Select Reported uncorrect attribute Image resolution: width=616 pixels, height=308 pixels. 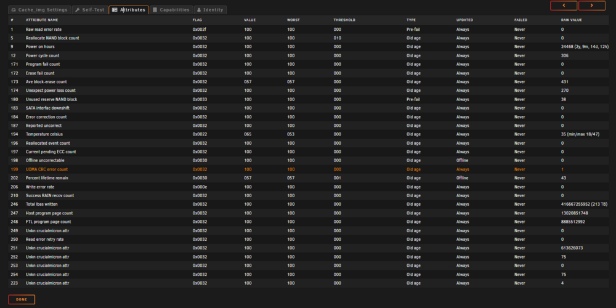[309, 126]
